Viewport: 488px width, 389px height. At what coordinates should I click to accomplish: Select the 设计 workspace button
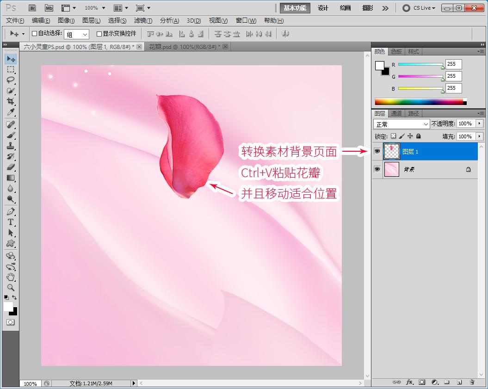click(x=323, y=8)
